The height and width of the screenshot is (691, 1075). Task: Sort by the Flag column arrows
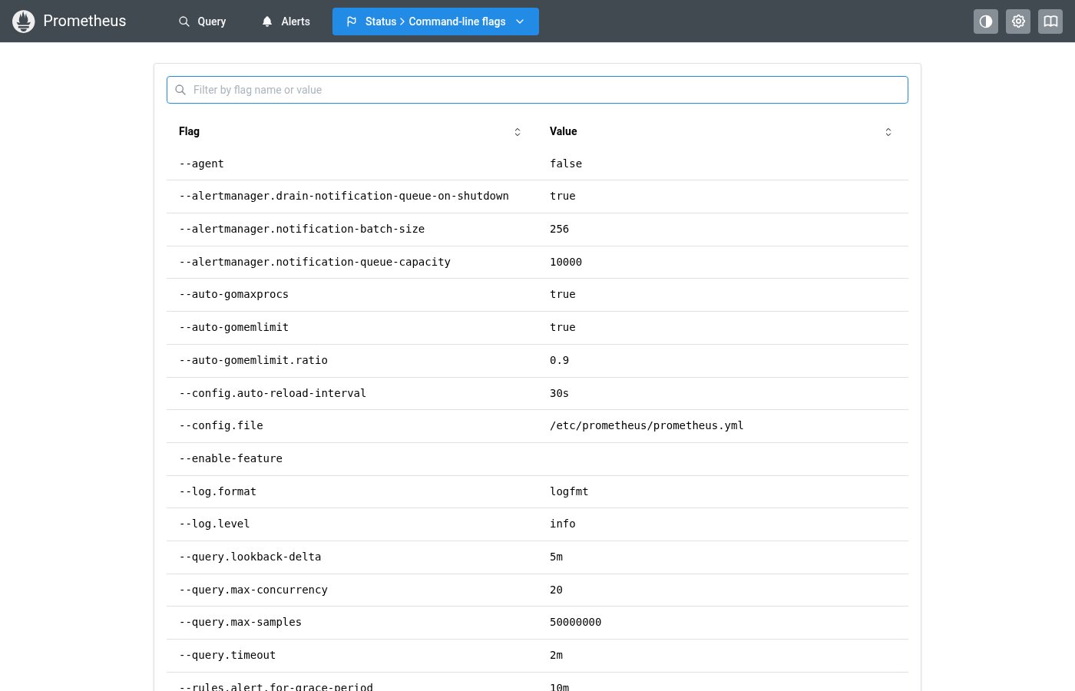pyautogui.click(x=518, y=132)
